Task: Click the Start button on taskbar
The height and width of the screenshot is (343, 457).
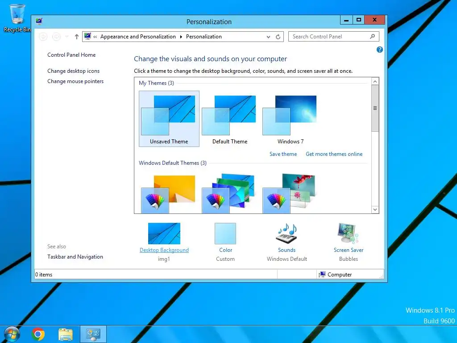Action: [12, 334]
